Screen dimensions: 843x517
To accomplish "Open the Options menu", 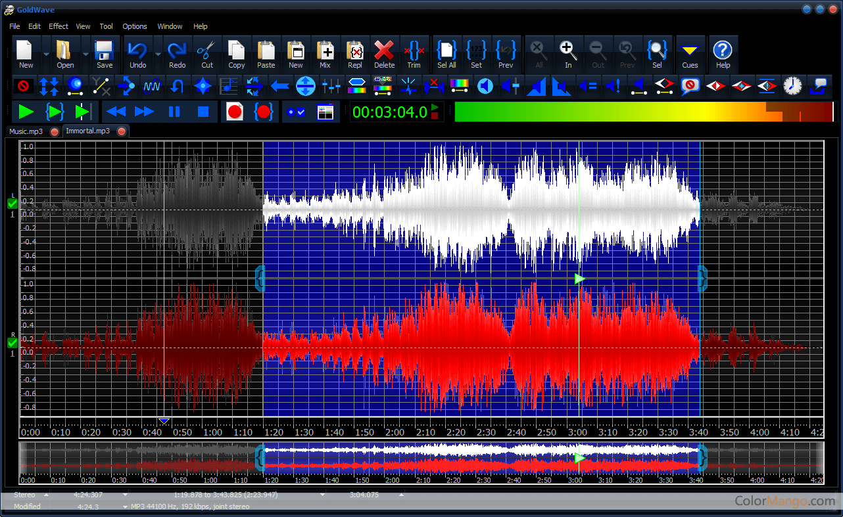I will point(135,26).
